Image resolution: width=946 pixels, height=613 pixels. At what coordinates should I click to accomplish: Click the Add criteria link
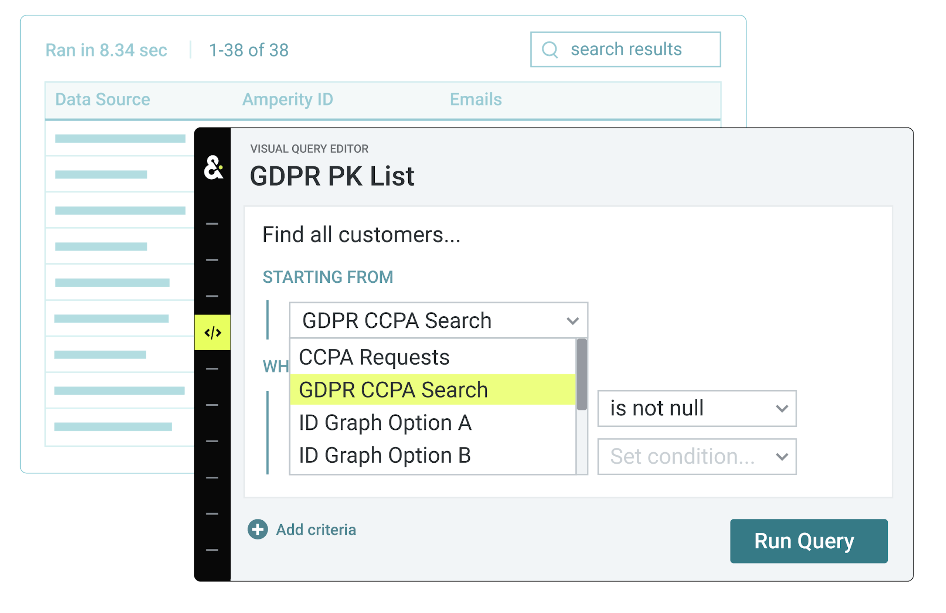point(316,530)
